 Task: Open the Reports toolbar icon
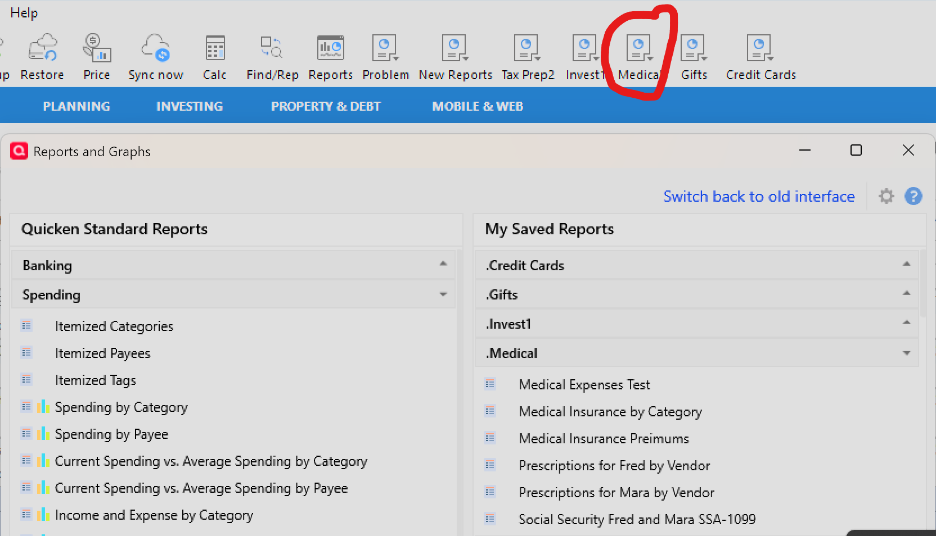click(x=331, y=48)
